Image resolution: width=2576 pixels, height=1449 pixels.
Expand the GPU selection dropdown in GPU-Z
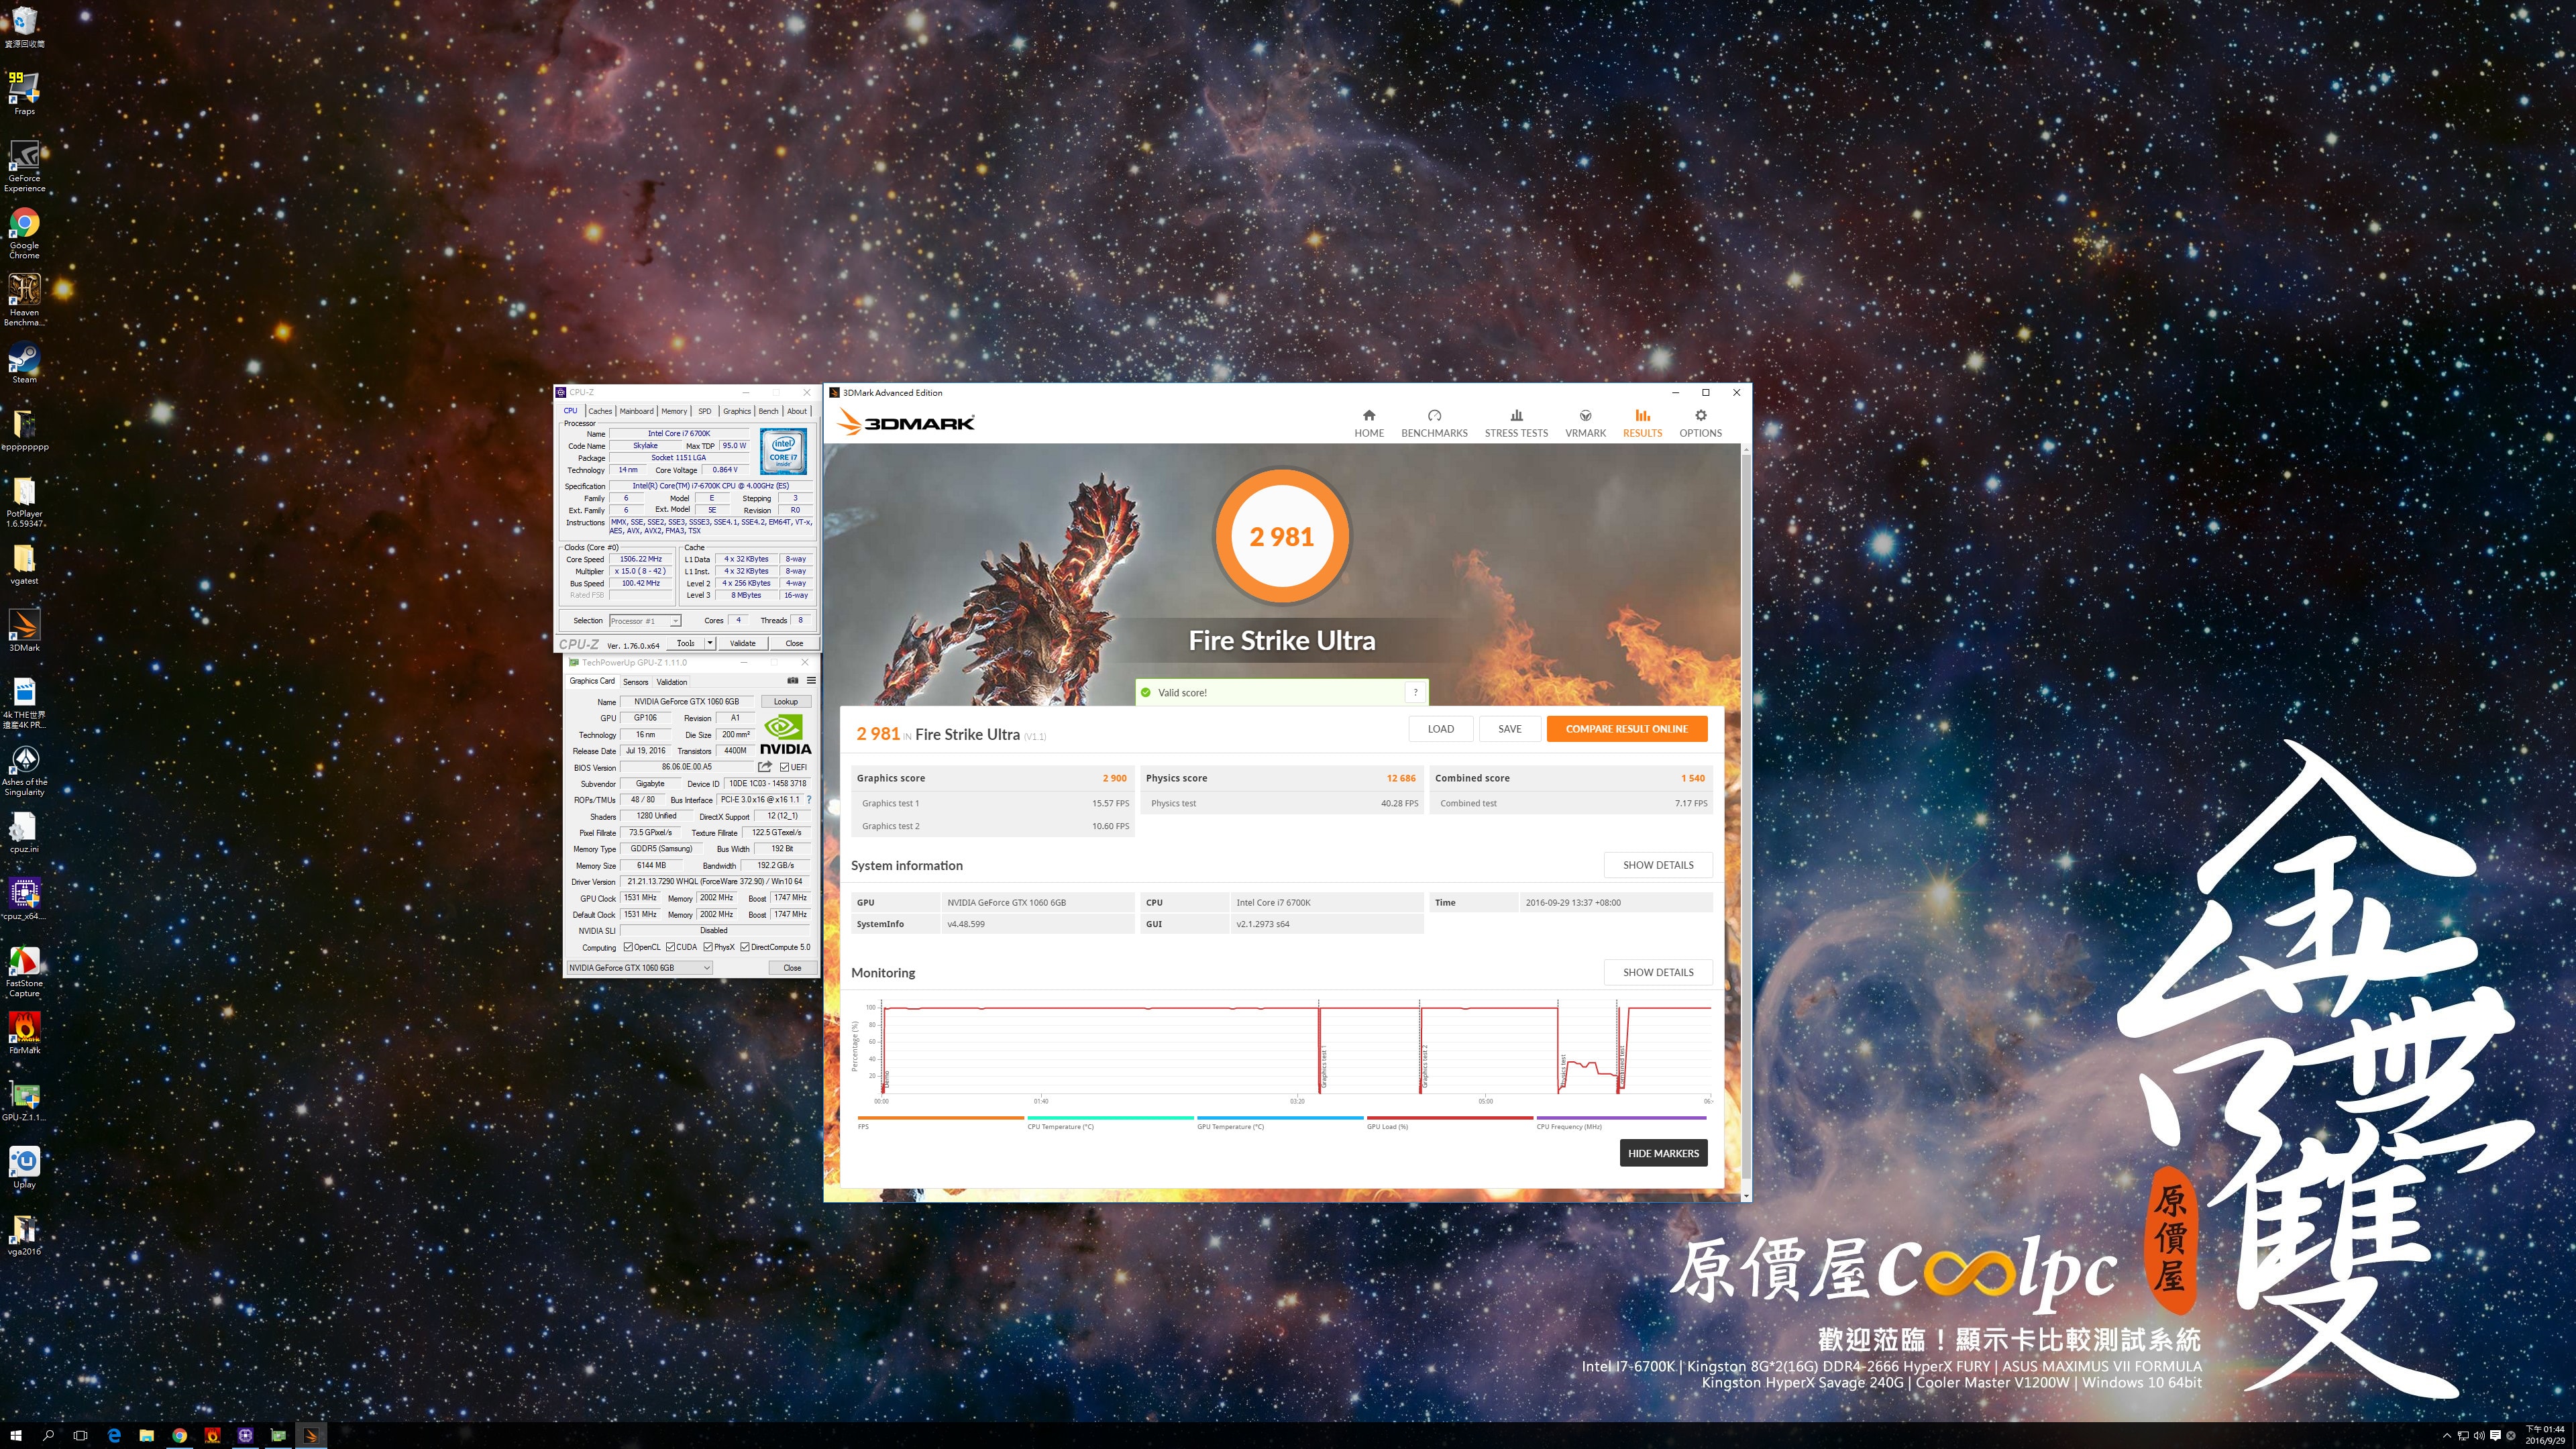639,967
